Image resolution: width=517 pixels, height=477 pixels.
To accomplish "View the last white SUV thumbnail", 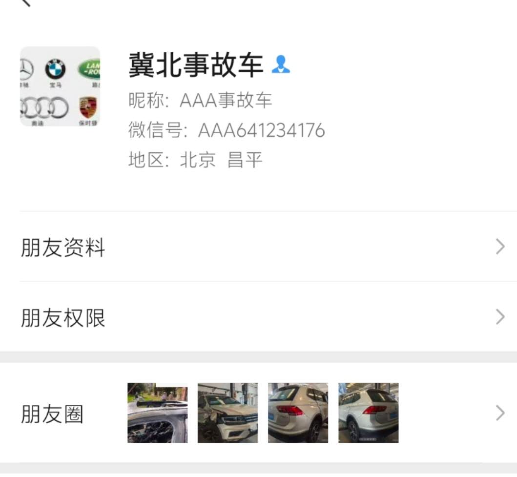I will coord(369,413).
